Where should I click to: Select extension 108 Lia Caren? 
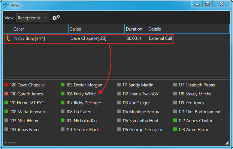[76, 112]
